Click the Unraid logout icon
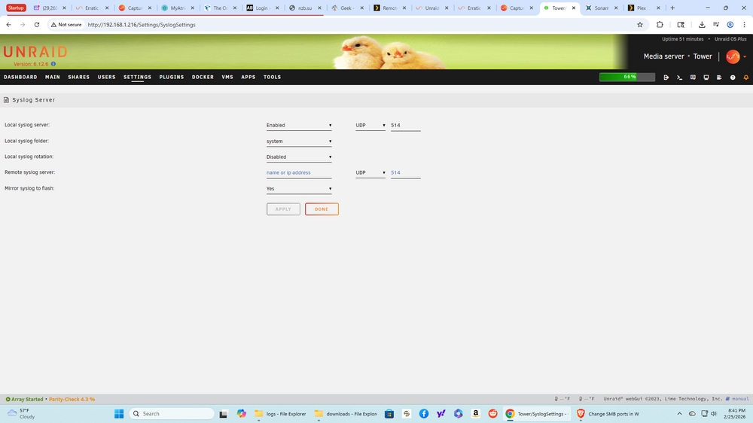This screenshot has height=423, width=753. point(666,78)
